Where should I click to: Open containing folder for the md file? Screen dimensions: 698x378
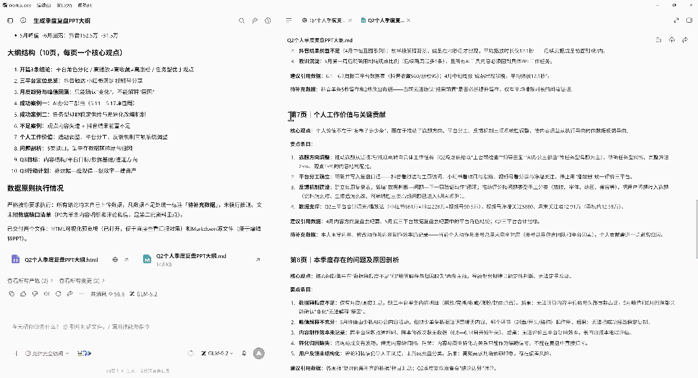click(659, 40)
